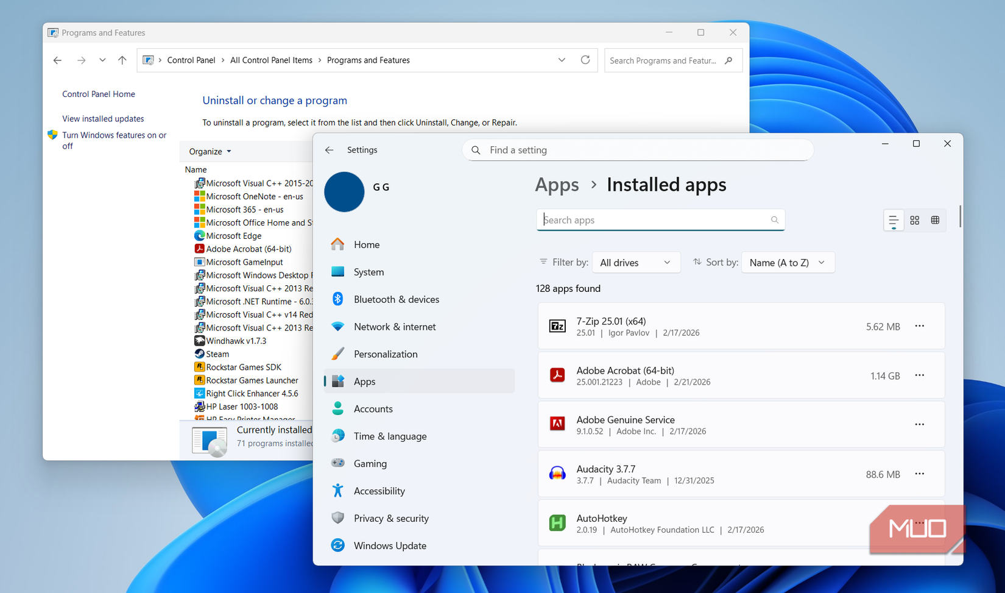Viewport: 1005px width, 593px height.
Task: Select Gaming in Settings navigation
Action: pyautogui.click(x=420, y=463)
